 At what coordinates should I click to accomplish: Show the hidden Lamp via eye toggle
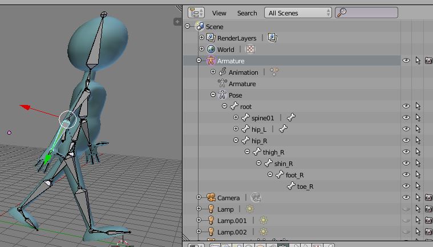point(406,209)
